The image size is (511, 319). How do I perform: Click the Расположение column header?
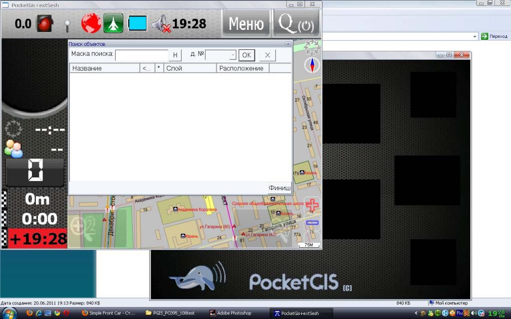pos(243,68)
